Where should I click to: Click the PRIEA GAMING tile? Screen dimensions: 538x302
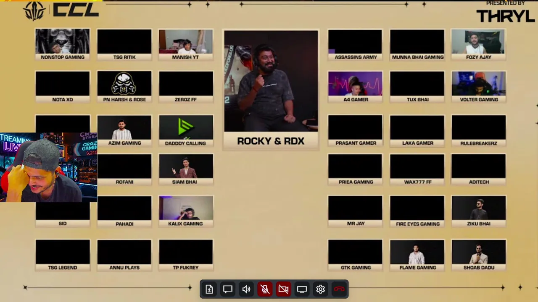356,169
